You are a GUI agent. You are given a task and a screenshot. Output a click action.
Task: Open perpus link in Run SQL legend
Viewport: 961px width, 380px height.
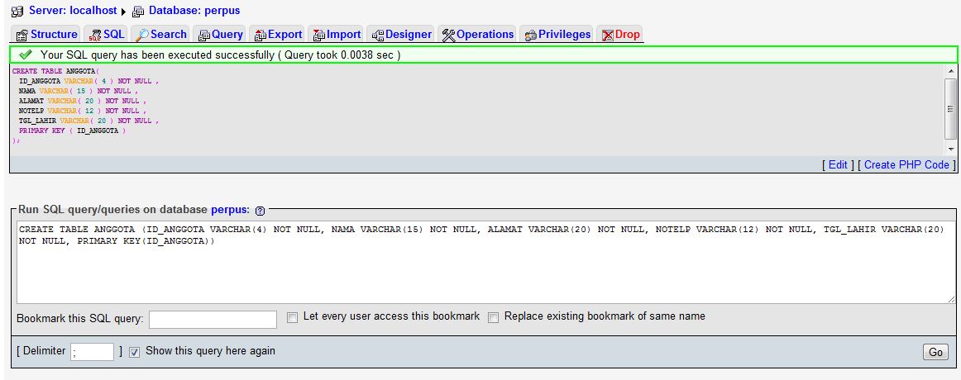pyautogui.click(x=231, y=209)
